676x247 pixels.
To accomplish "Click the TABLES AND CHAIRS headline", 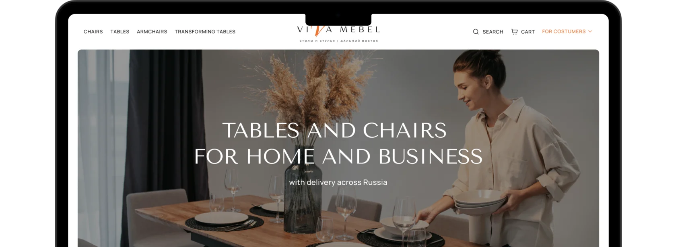I will (x=334, y=130).
